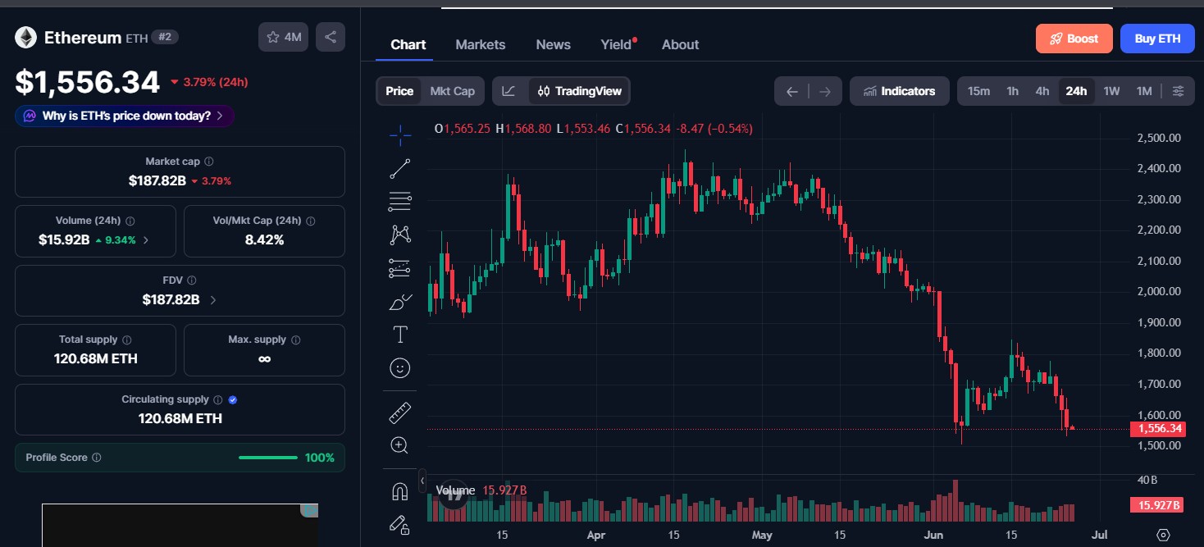Click the Boost button

(1074, 39)
